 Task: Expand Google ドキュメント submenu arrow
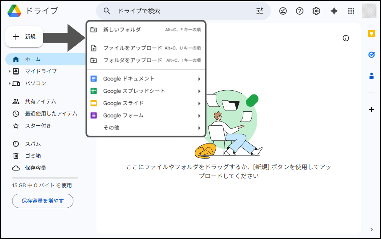point(199,79)
